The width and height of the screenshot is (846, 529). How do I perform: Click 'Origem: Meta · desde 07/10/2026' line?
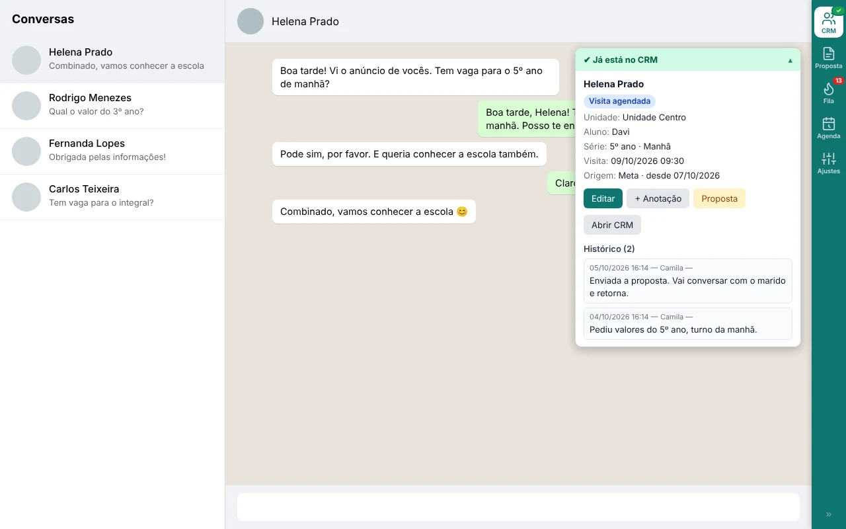652,175
